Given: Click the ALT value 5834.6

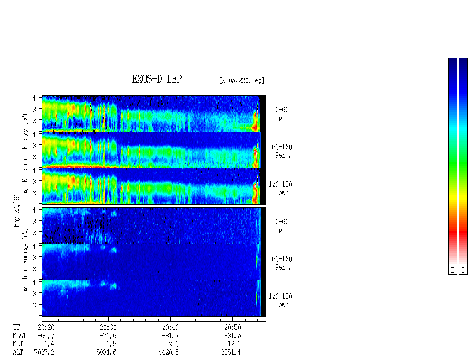Looking at the screenshot, I should coord(107,353).
